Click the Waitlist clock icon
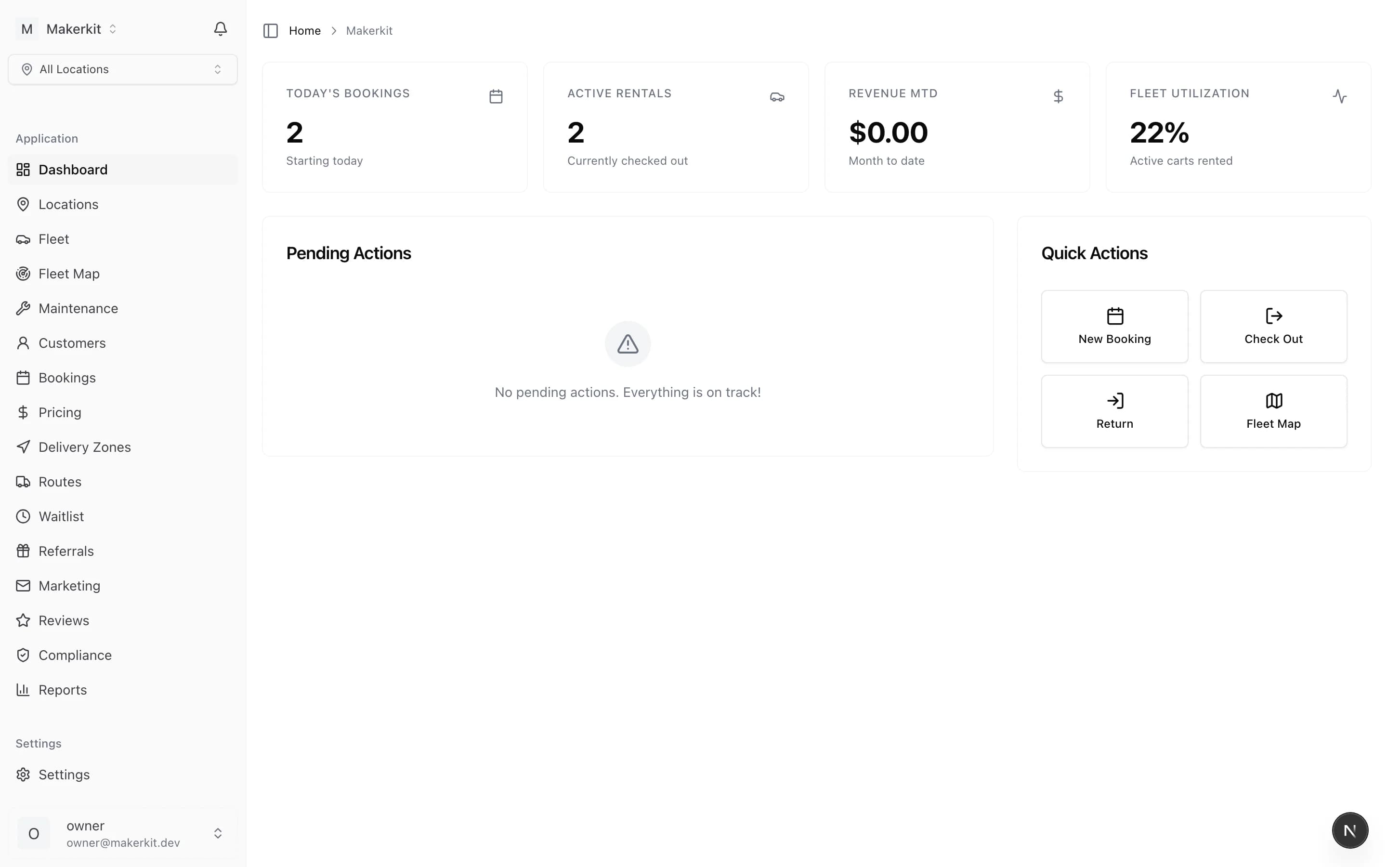 23,516
